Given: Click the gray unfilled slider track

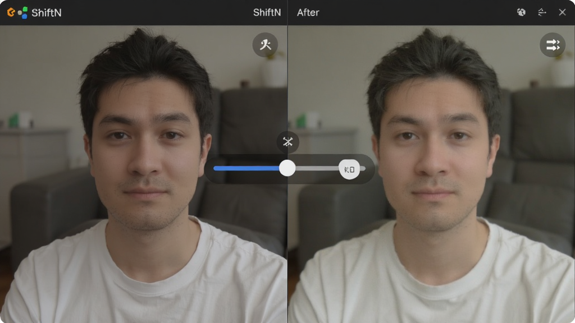Looking at the screenshot, I should 317,168.
